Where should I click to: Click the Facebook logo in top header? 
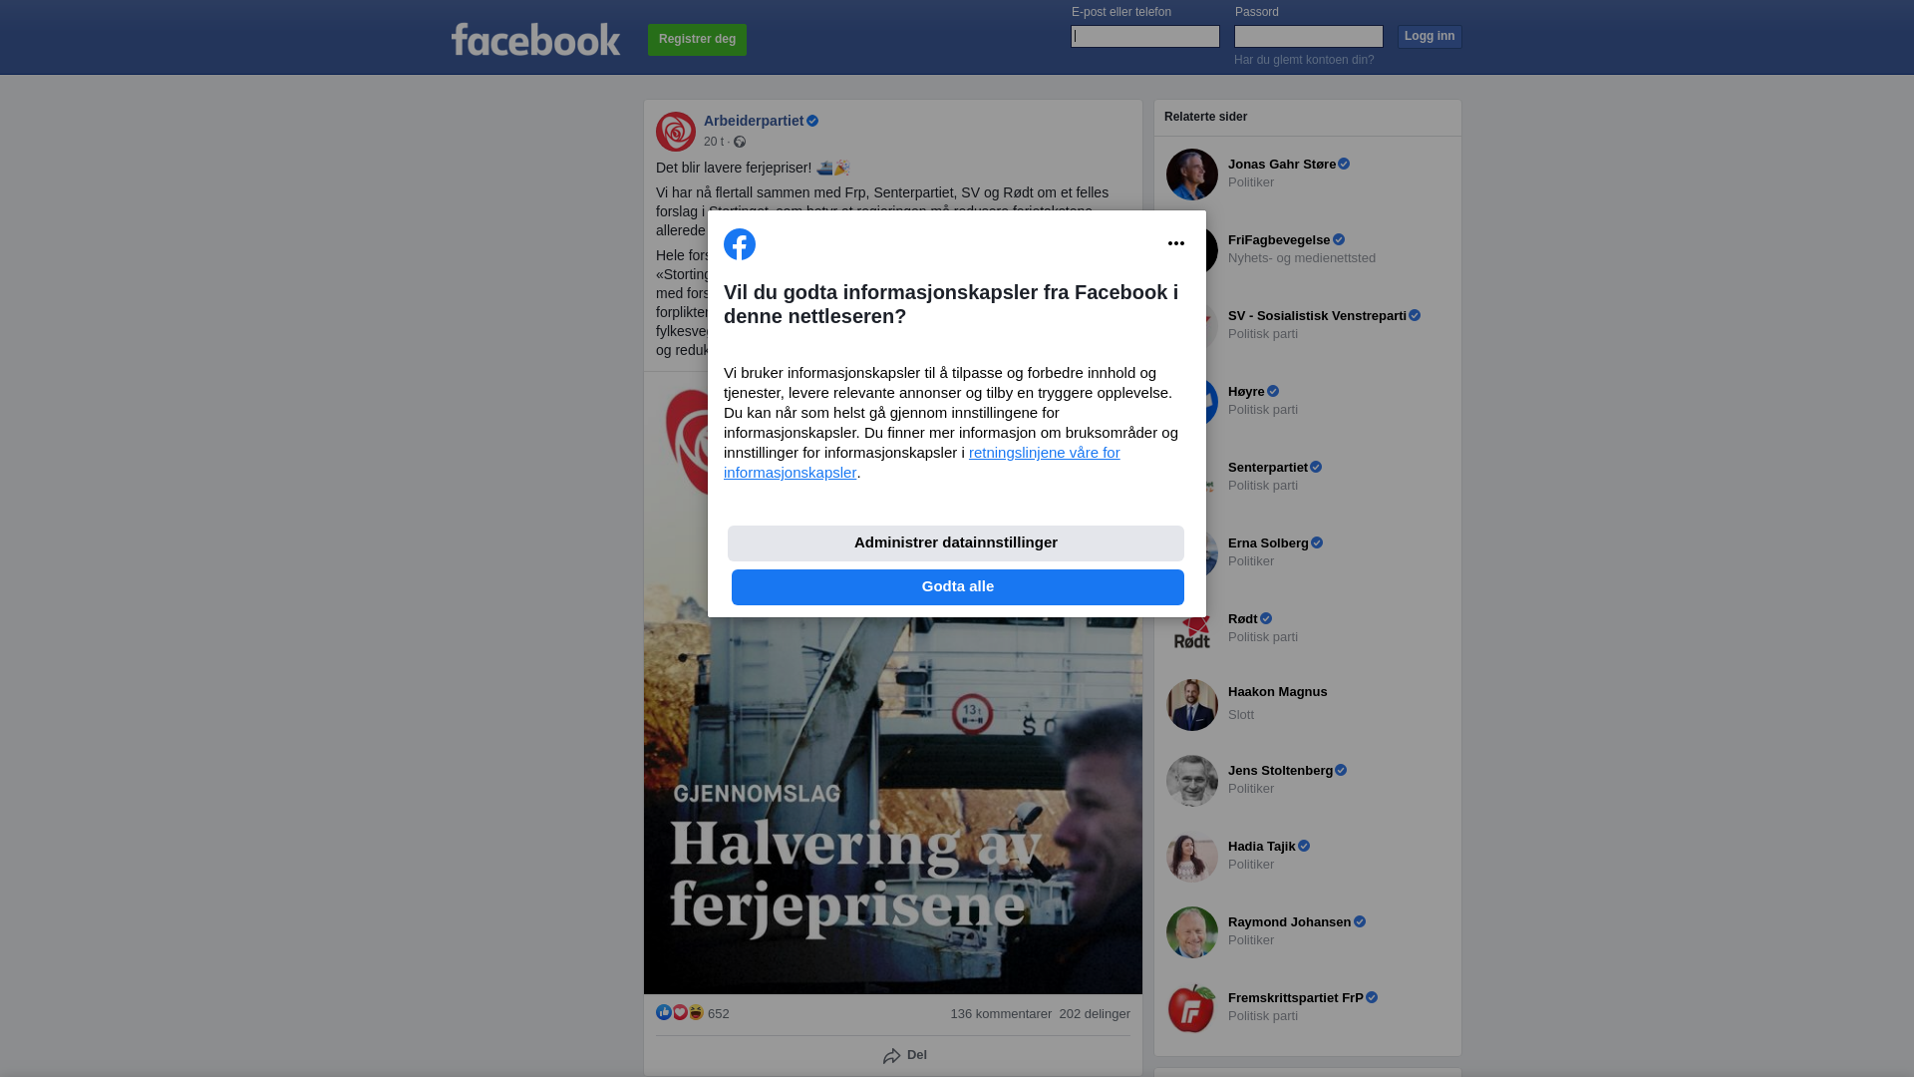(x=535, y=40)
